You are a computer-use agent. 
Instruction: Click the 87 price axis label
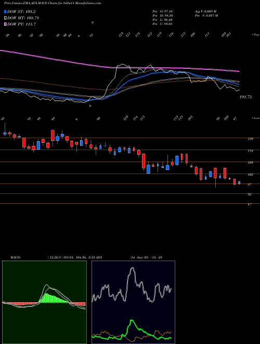[250, 204]
